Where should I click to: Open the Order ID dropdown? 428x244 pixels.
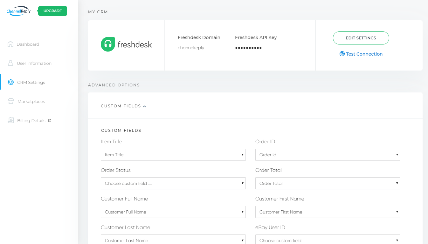328,155
